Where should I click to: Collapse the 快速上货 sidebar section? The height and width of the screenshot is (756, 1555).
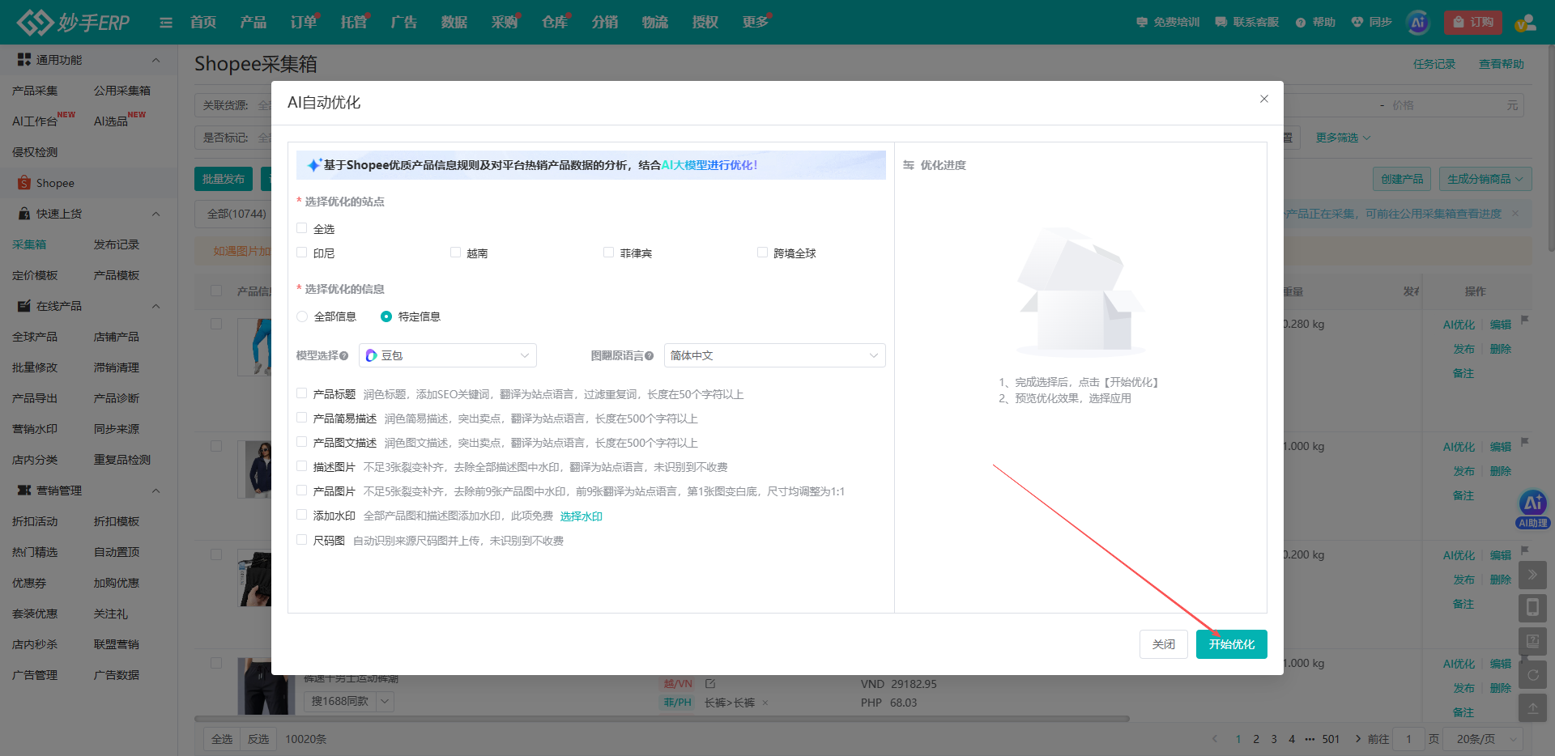click(156, 214)
